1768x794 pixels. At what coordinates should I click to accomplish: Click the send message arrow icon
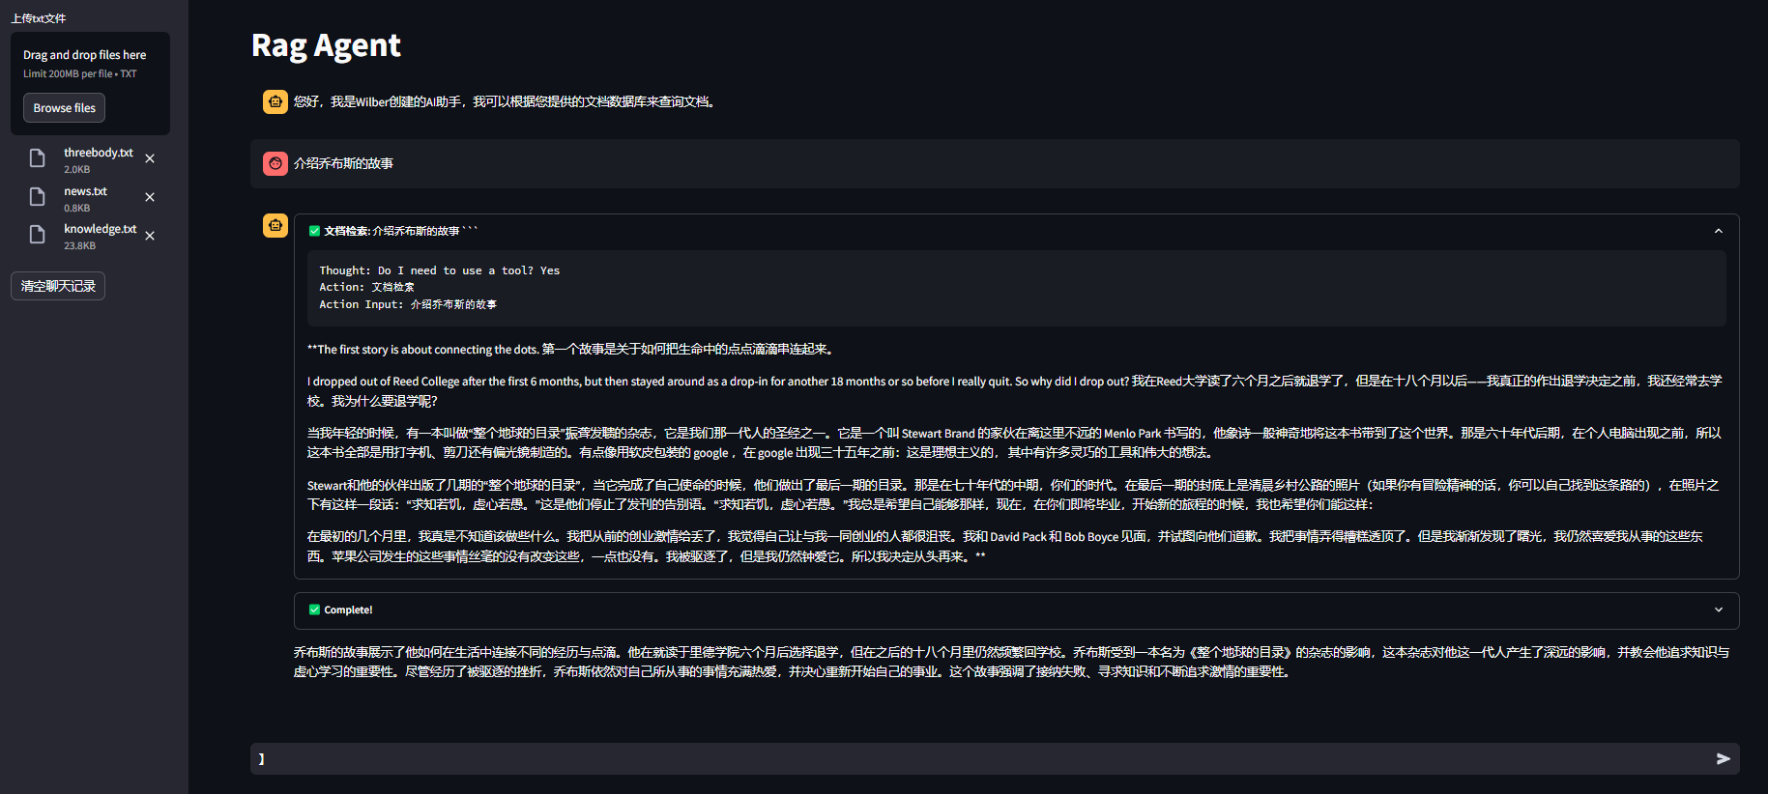pyautogui.click(x=1723, y=759)
